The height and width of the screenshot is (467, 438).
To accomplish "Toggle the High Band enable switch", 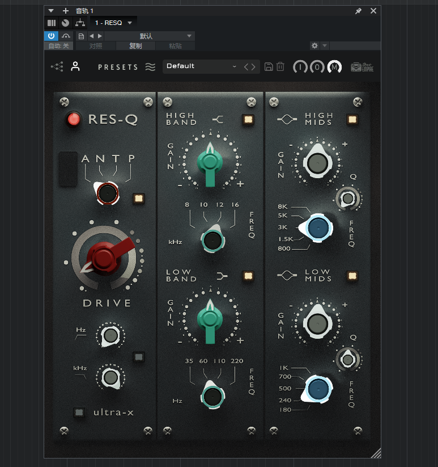I will (x=247, y=119).
